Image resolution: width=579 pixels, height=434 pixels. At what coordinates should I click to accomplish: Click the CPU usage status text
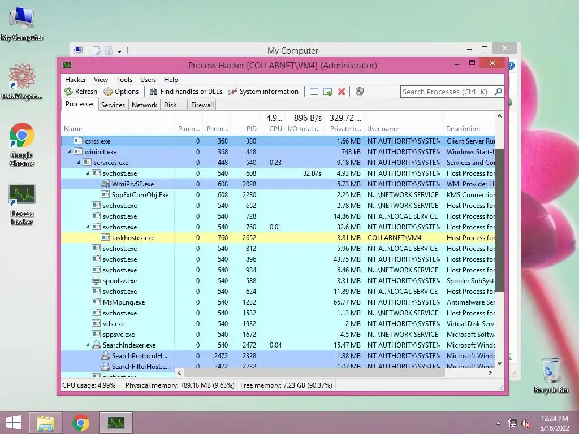pyautogui.click(x=89, y=385)
